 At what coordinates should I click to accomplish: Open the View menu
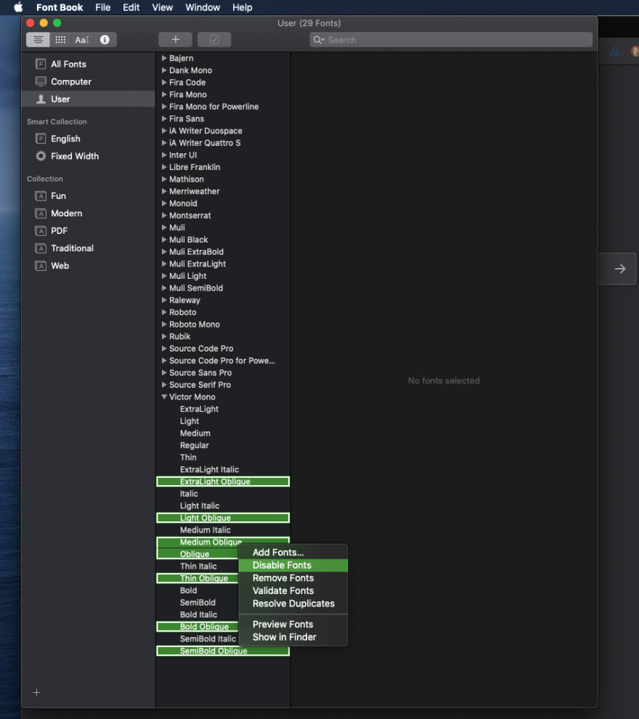click(162, 7)
